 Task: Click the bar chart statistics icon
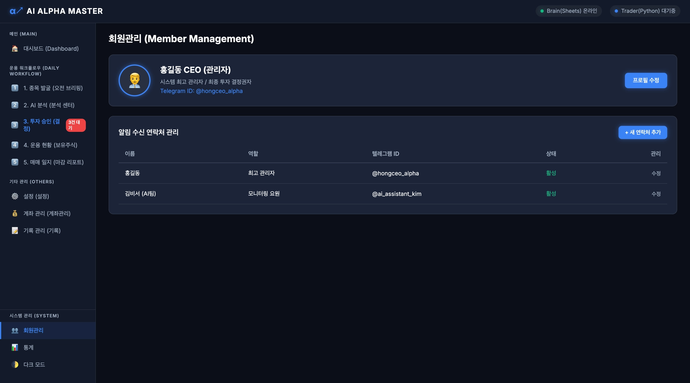15,347
